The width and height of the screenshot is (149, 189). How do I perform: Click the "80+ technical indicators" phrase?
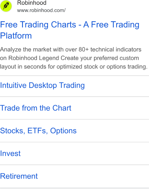(110, 49)
